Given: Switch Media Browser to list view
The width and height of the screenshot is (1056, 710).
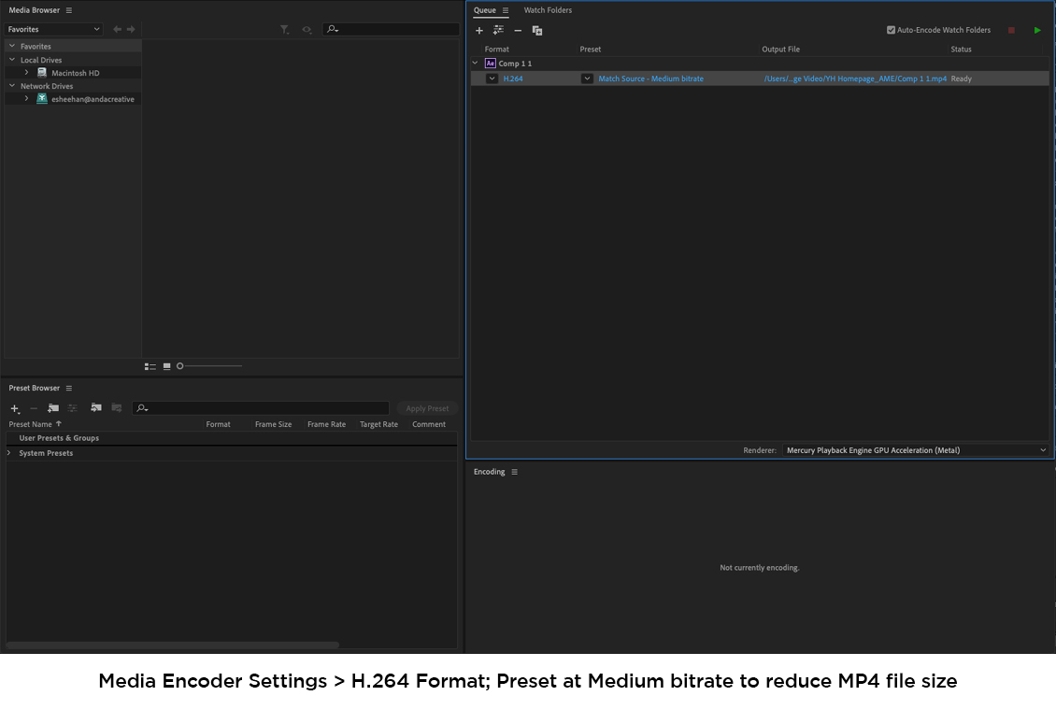Looking at the screenshot, I should click(x=150, y=366).
